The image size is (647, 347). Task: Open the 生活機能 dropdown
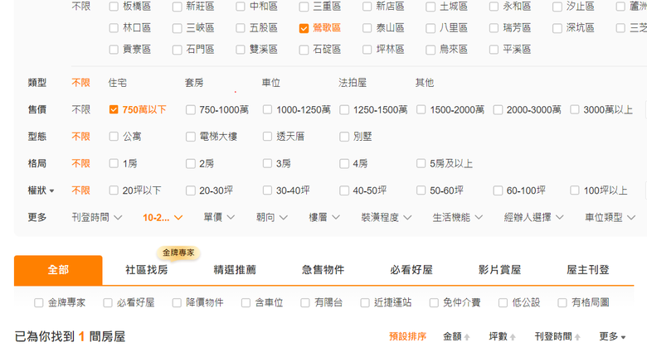click(458, 218)
